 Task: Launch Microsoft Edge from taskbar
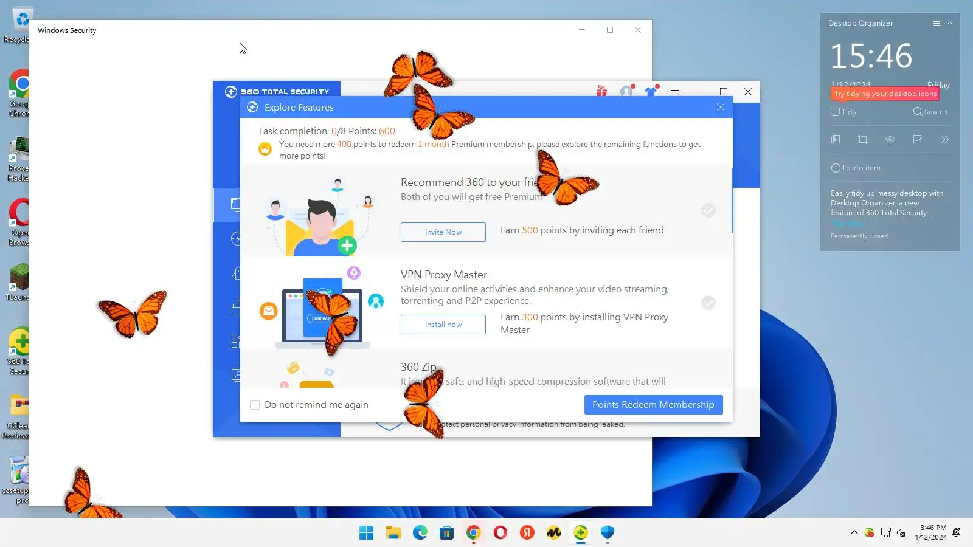[x=420, y=533]
